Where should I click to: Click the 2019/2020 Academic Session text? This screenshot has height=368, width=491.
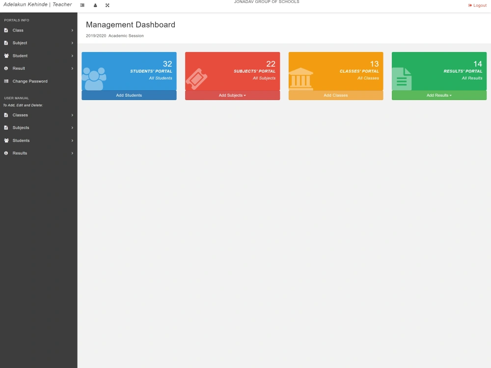click(x=115, y=36)
